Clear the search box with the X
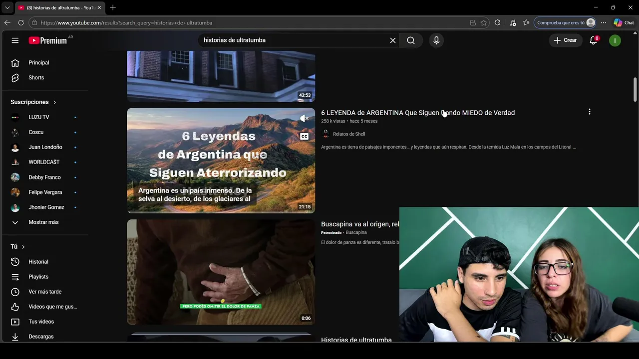639x359 pixels. [393, 40]
